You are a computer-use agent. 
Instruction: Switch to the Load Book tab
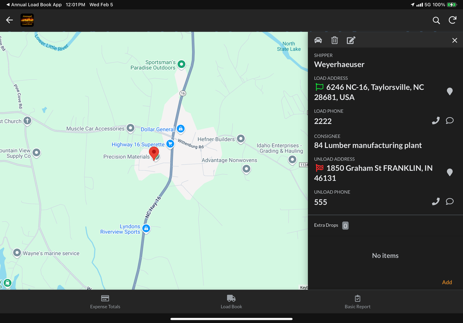pyautogui.click(x=231, y=302)
